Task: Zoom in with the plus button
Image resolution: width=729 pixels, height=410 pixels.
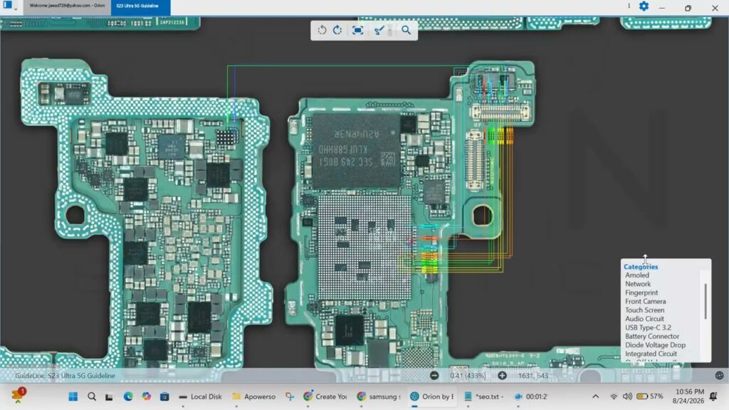Action: coord(502,376)
